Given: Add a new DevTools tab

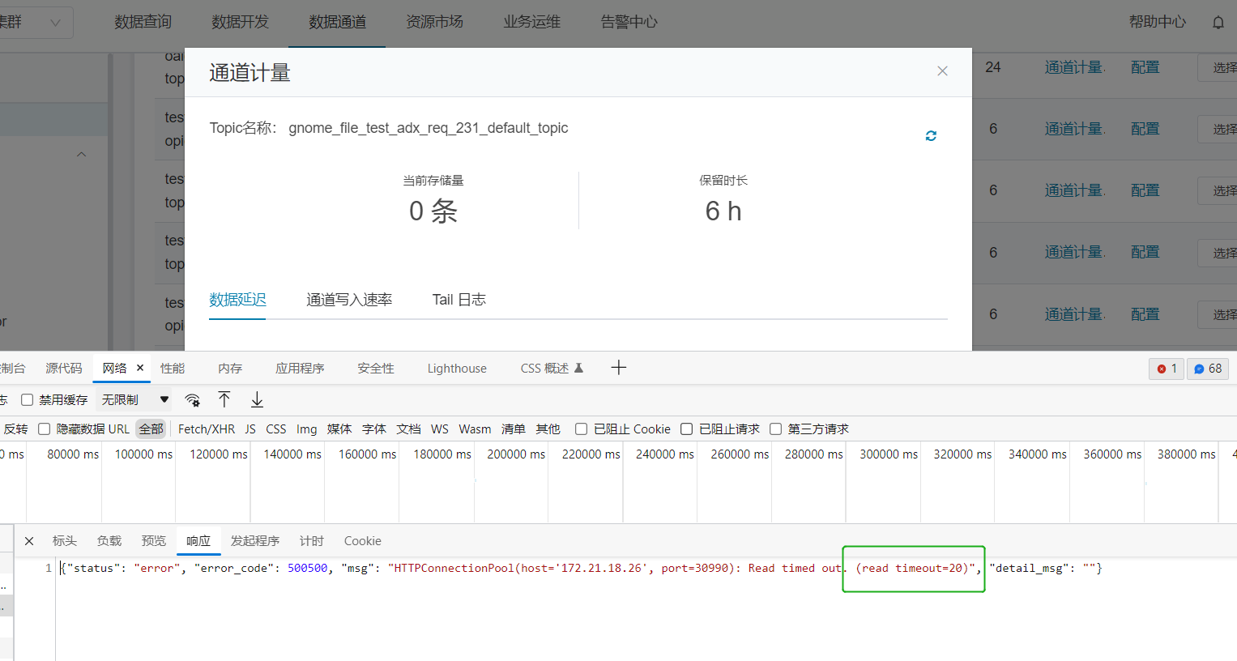Looking at the screenshot, I should click(x=619, y=368).
